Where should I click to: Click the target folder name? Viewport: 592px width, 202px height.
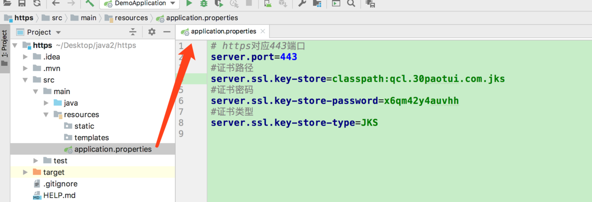tap(53, 172)
